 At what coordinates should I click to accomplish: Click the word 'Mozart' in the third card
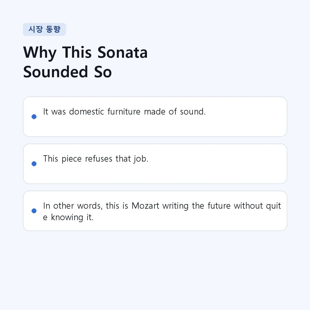point(145,206)
